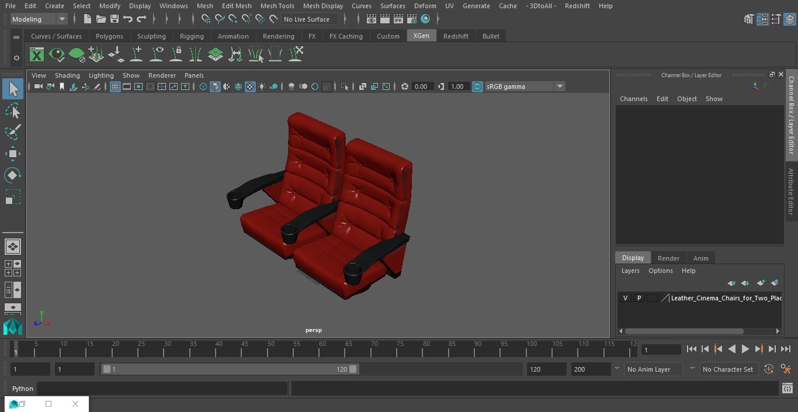Open the shelf settings gear
Viewport: 798px width, 412px height.
[16, 58]
